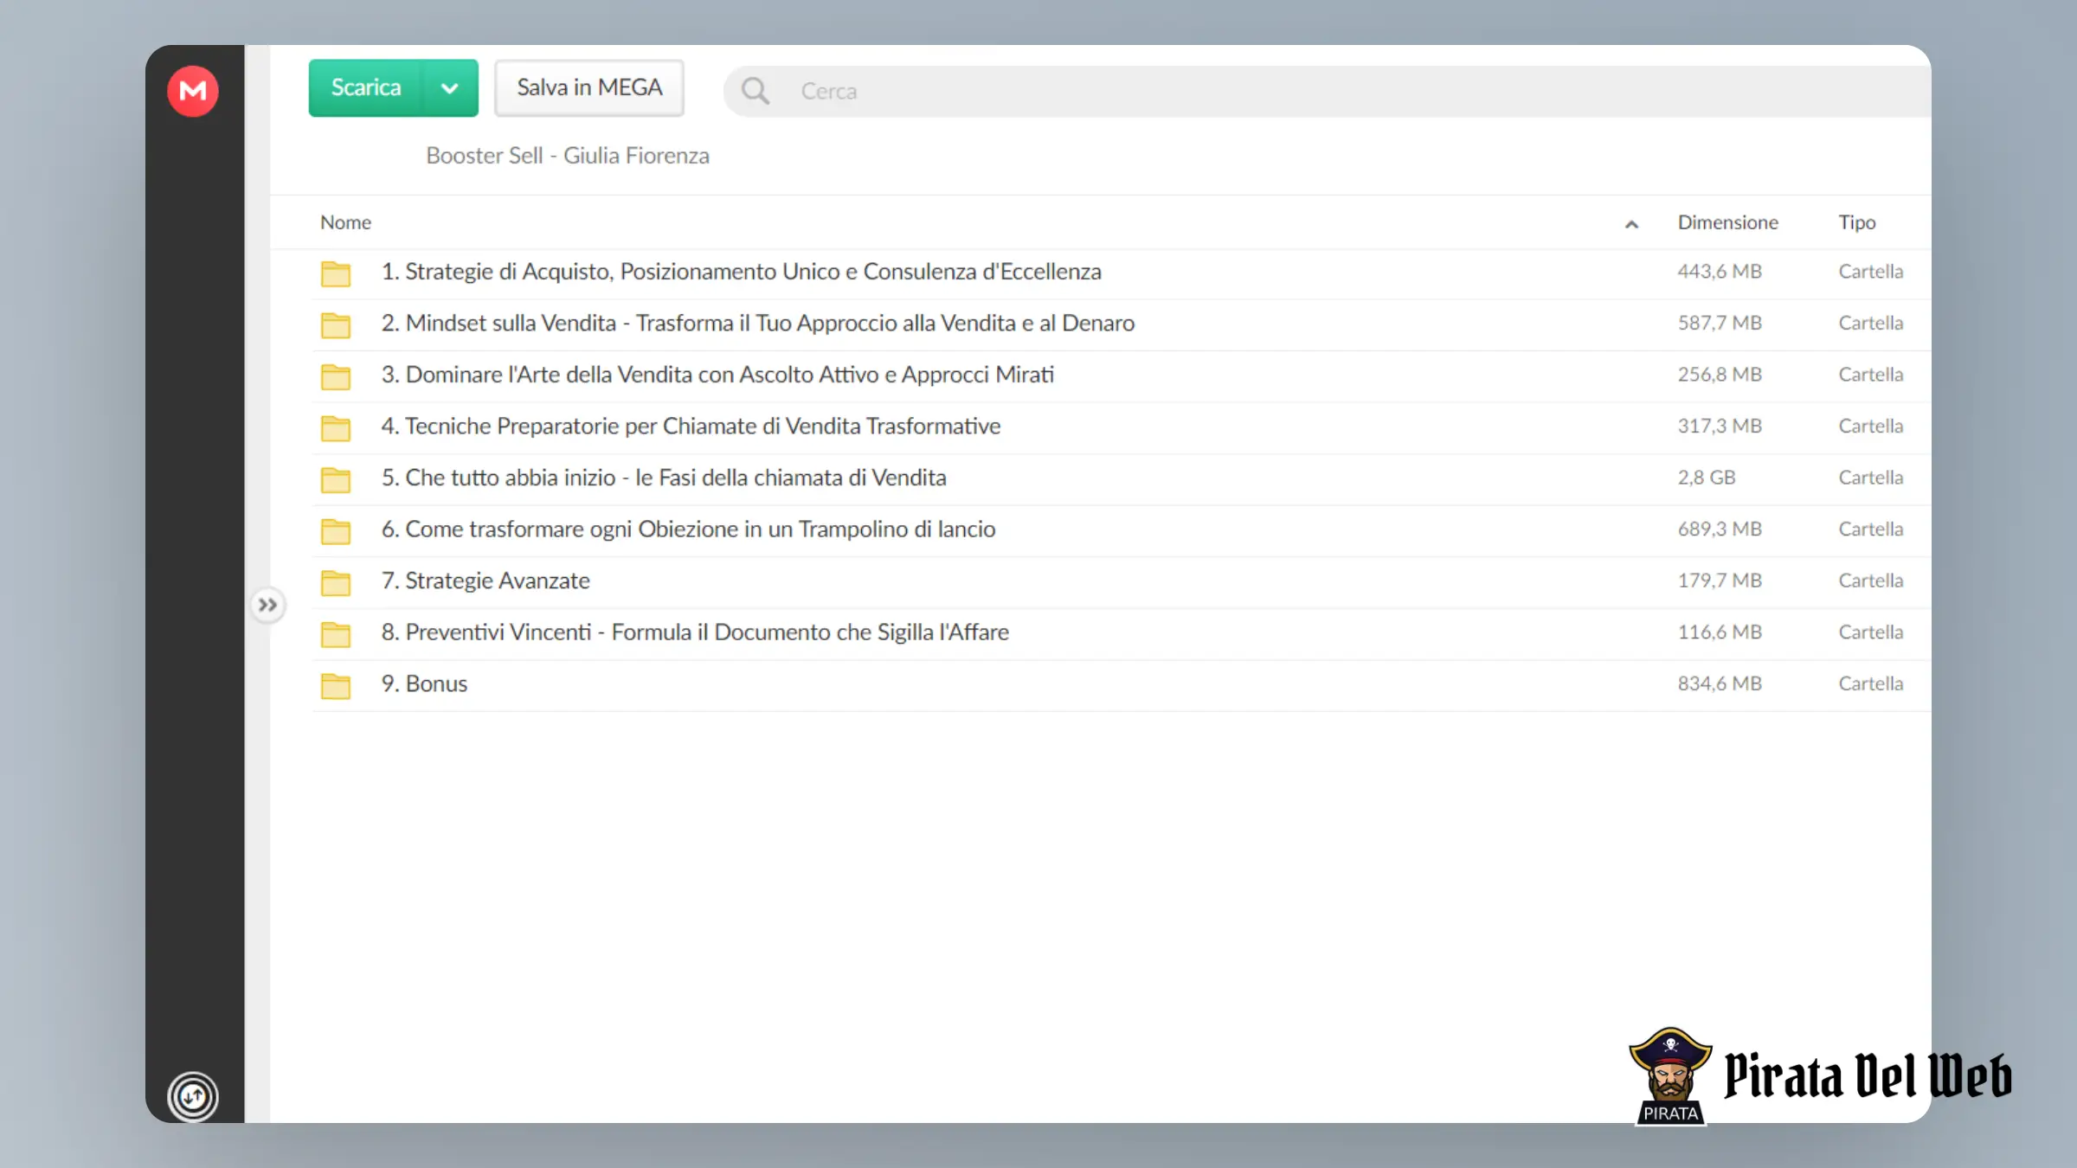The image size is (2077, 1168).
Task: Click Cartella type in the 2,8 GB row
Action: (1871, 478)
